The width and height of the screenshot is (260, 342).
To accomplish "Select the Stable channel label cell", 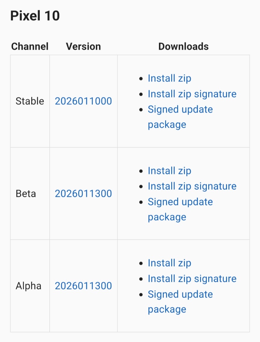I will (30, 101).
